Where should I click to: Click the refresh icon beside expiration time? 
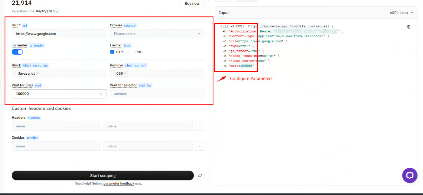coord(58,11)
